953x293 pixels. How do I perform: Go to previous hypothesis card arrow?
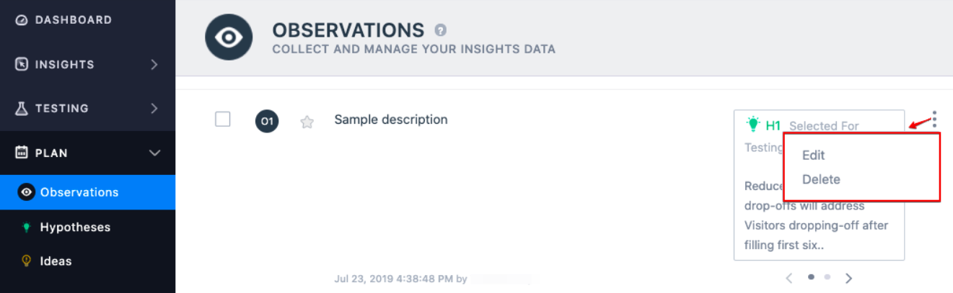(789, 278)
